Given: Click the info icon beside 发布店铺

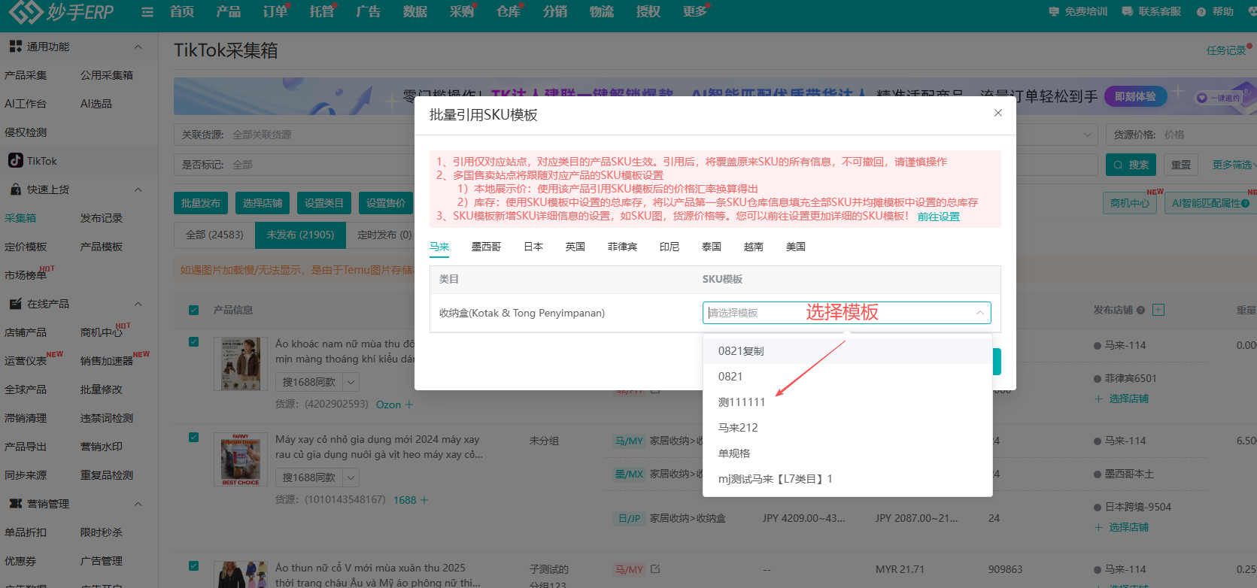Looking at the screenshot, I should [1141, 310].
